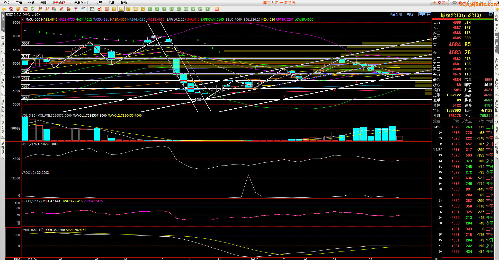
Task: Click the 交易 button with lightning icon
Action: pyautogui.click(x=439, y=3)
